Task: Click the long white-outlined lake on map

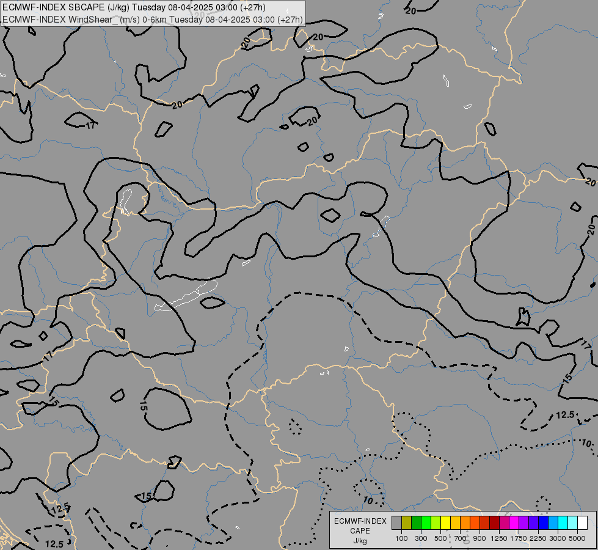Action: click(186, 296)
